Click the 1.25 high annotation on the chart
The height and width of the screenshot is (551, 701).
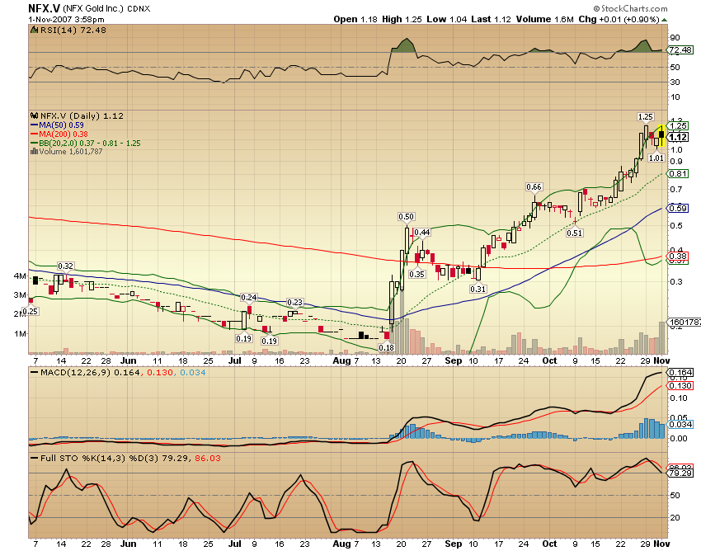coord(647,118)
